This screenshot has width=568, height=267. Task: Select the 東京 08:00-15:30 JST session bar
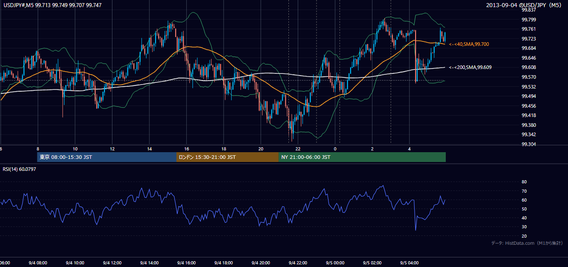107,157
